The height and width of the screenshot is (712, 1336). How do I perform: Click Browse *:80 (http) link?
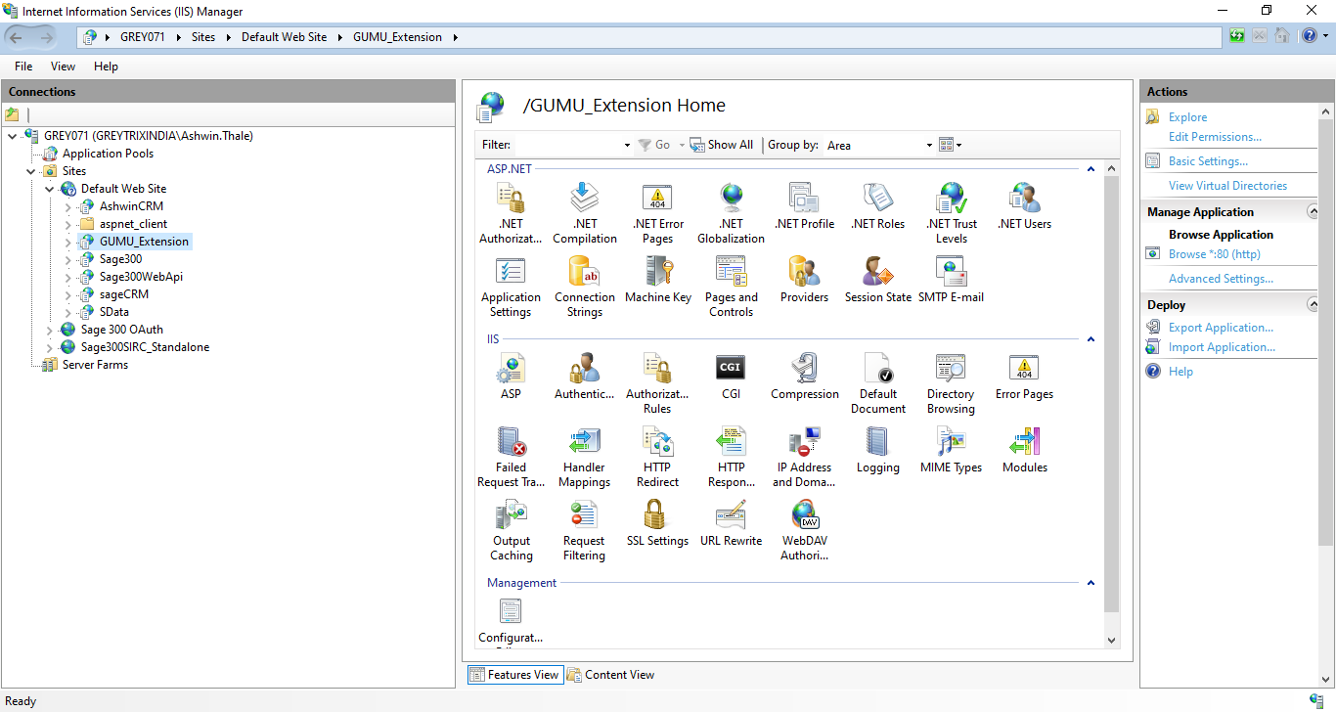(1214, 254)
